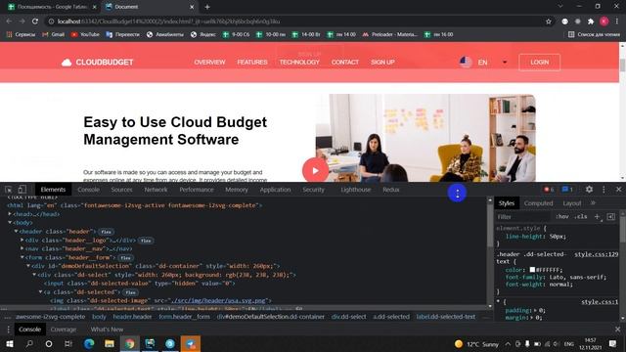Open a new browser tab
626x352 pixels.
coord(207,7)
